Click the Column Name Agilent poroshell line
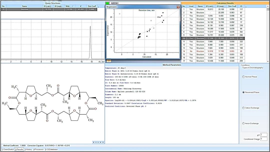 click(125, 91)
